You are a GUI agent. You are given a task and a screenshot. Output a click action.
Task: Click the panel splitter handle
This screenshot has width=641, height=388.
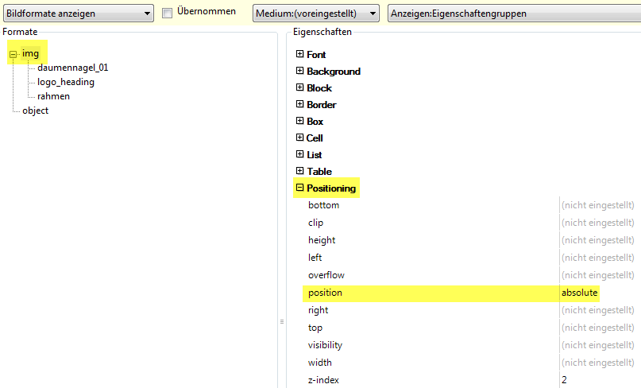[281, 322]
